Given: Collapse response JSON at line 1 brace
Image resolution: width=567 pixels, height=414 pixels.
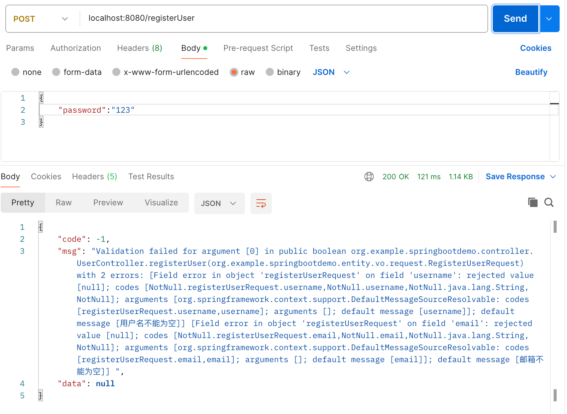Looking at the screenshot, I should [40, 227].
